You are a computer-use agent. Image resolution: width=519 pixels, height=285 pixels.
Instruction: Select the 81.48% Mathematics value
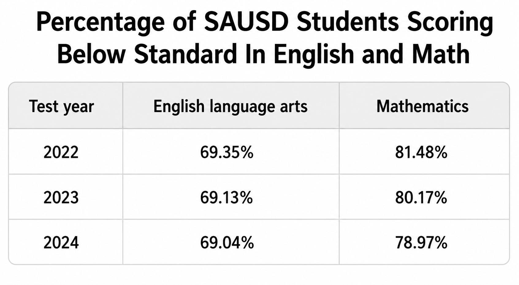[421, 152]
